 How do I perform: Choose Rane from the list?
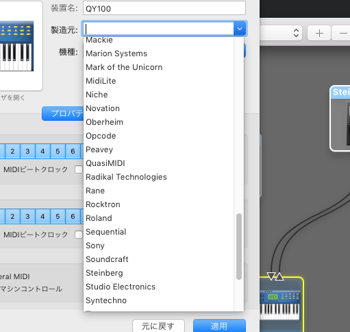click(x=159, y=191)
